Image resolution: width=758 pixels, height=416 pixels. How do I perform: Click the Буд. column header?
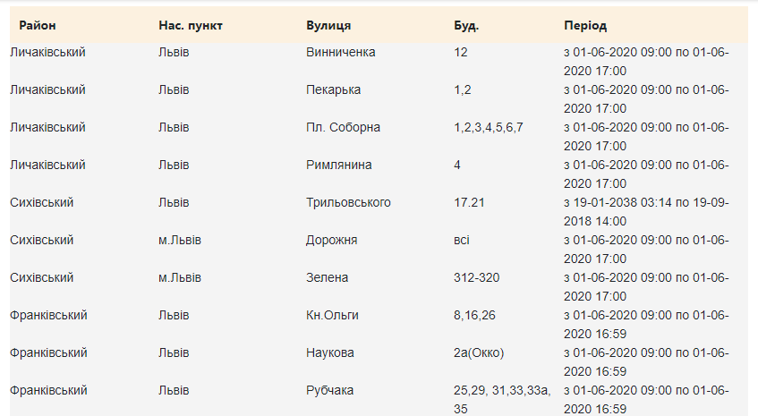pyautogui.click(x=466, y=25)
